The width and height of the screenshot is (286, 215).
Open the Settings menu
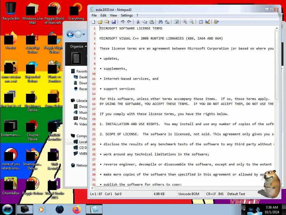pos(127,15)
